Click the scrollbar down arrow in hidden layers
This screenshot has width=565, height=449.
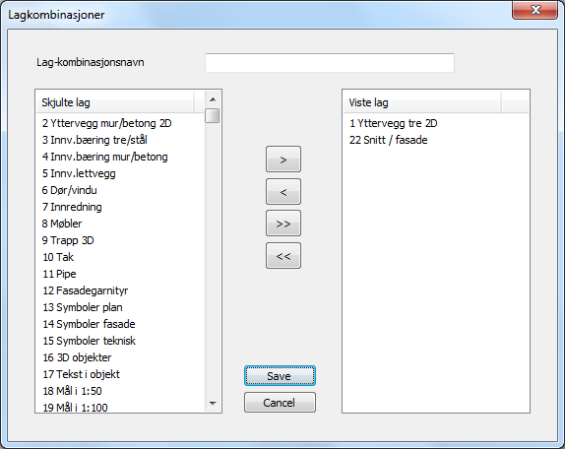(x=213, y=404)
